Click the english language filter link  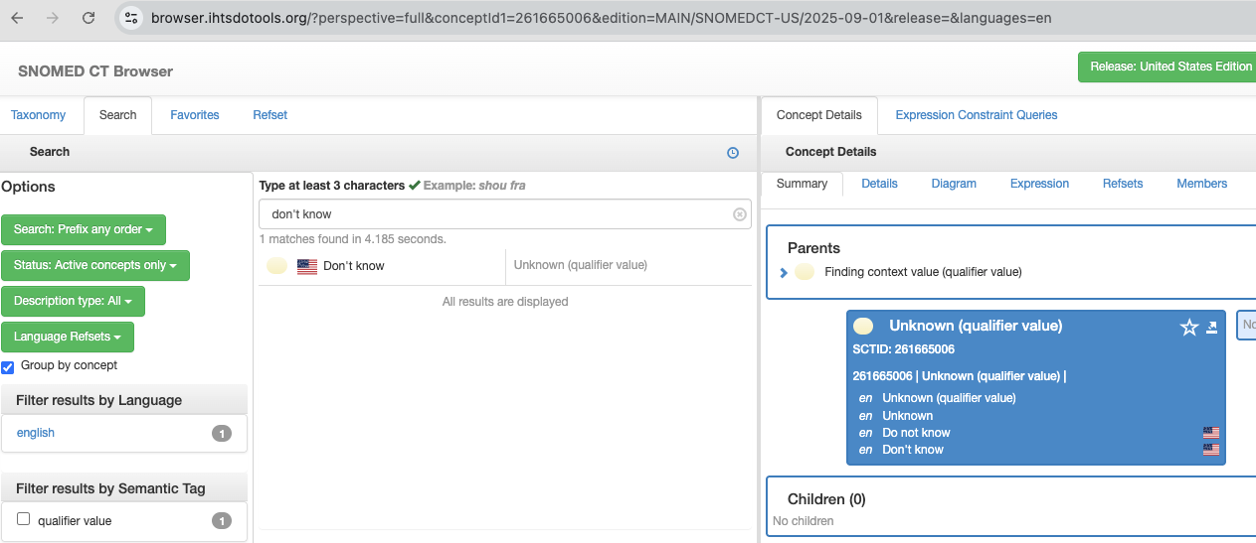(36, 433)
